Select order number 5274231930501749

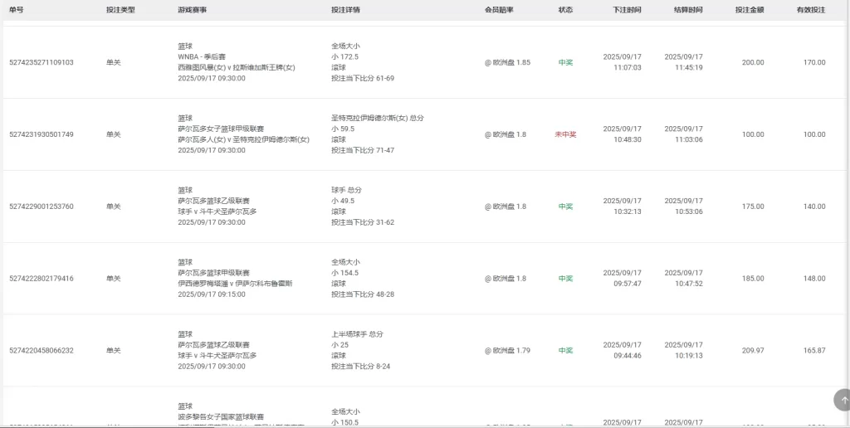(x=42, y=134)
